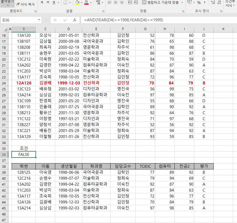
Task: Select column D header
Action: pos(69,29)
